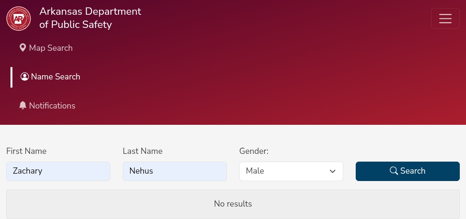The width and height of the screenshot is (466, 219).
Task: Click the blue Search button
Action: 408,171
